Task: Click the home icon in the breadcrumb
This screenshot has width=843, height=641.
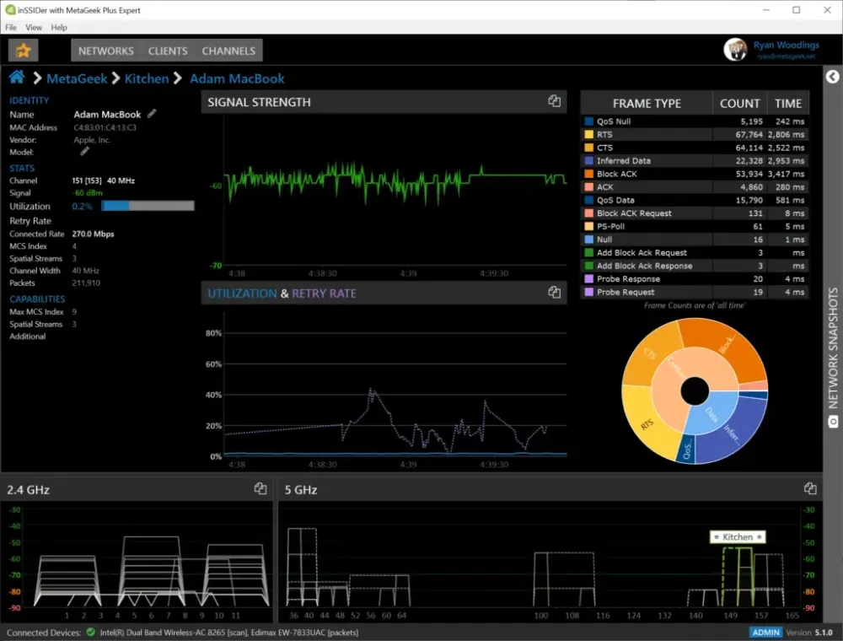Action: (x=16, y=78)
